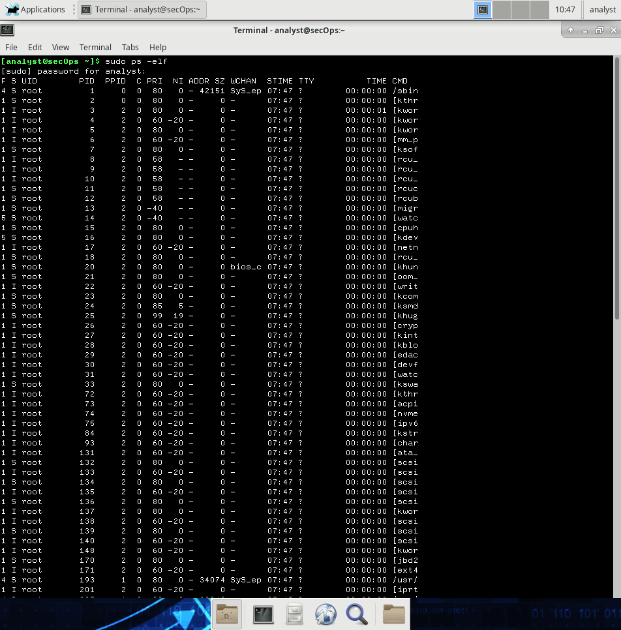Viewport: 621px width, 630px height.
Task: Open the Tabs menu
Action: (x=130, y=48)
